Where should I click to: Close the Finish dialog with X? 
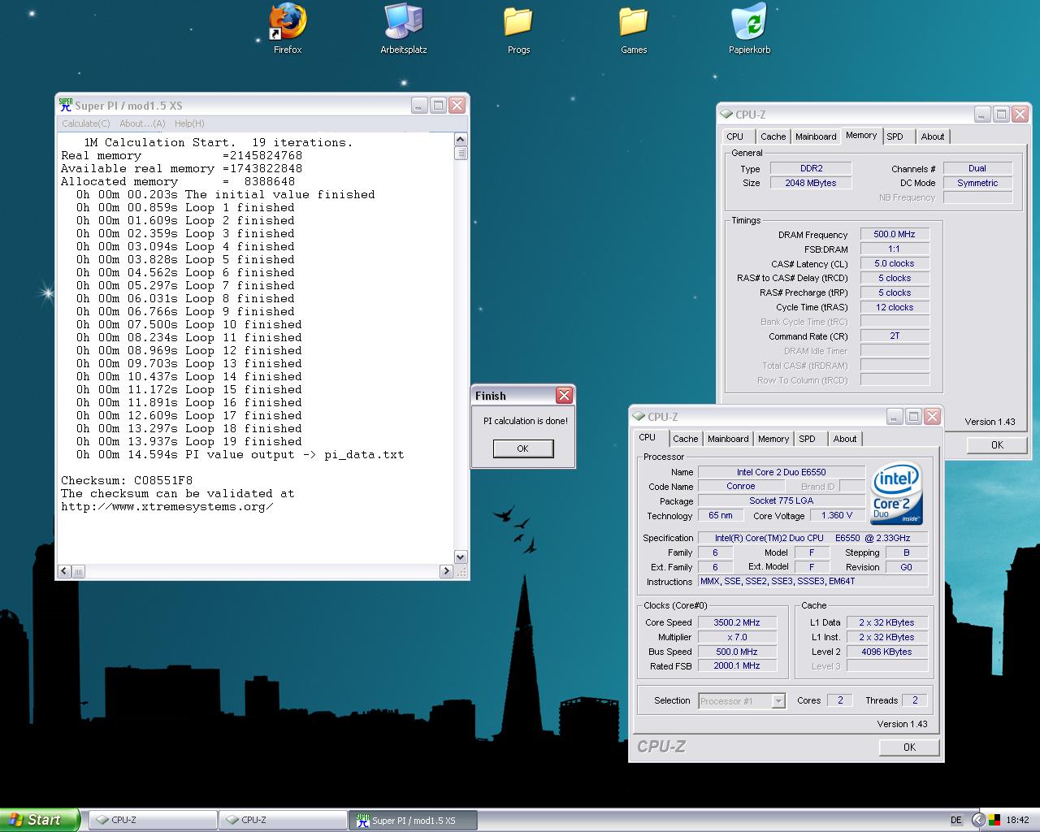click(564, 396)
